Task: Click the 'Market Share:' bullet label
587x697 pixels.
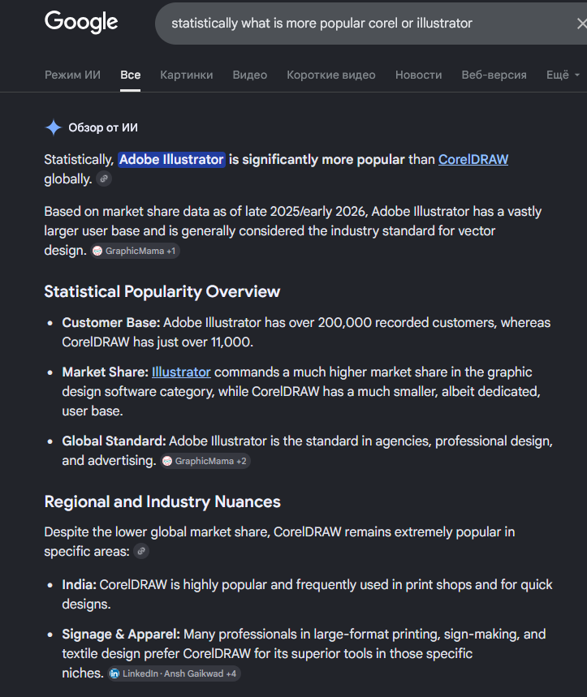Action: (105, 372)
